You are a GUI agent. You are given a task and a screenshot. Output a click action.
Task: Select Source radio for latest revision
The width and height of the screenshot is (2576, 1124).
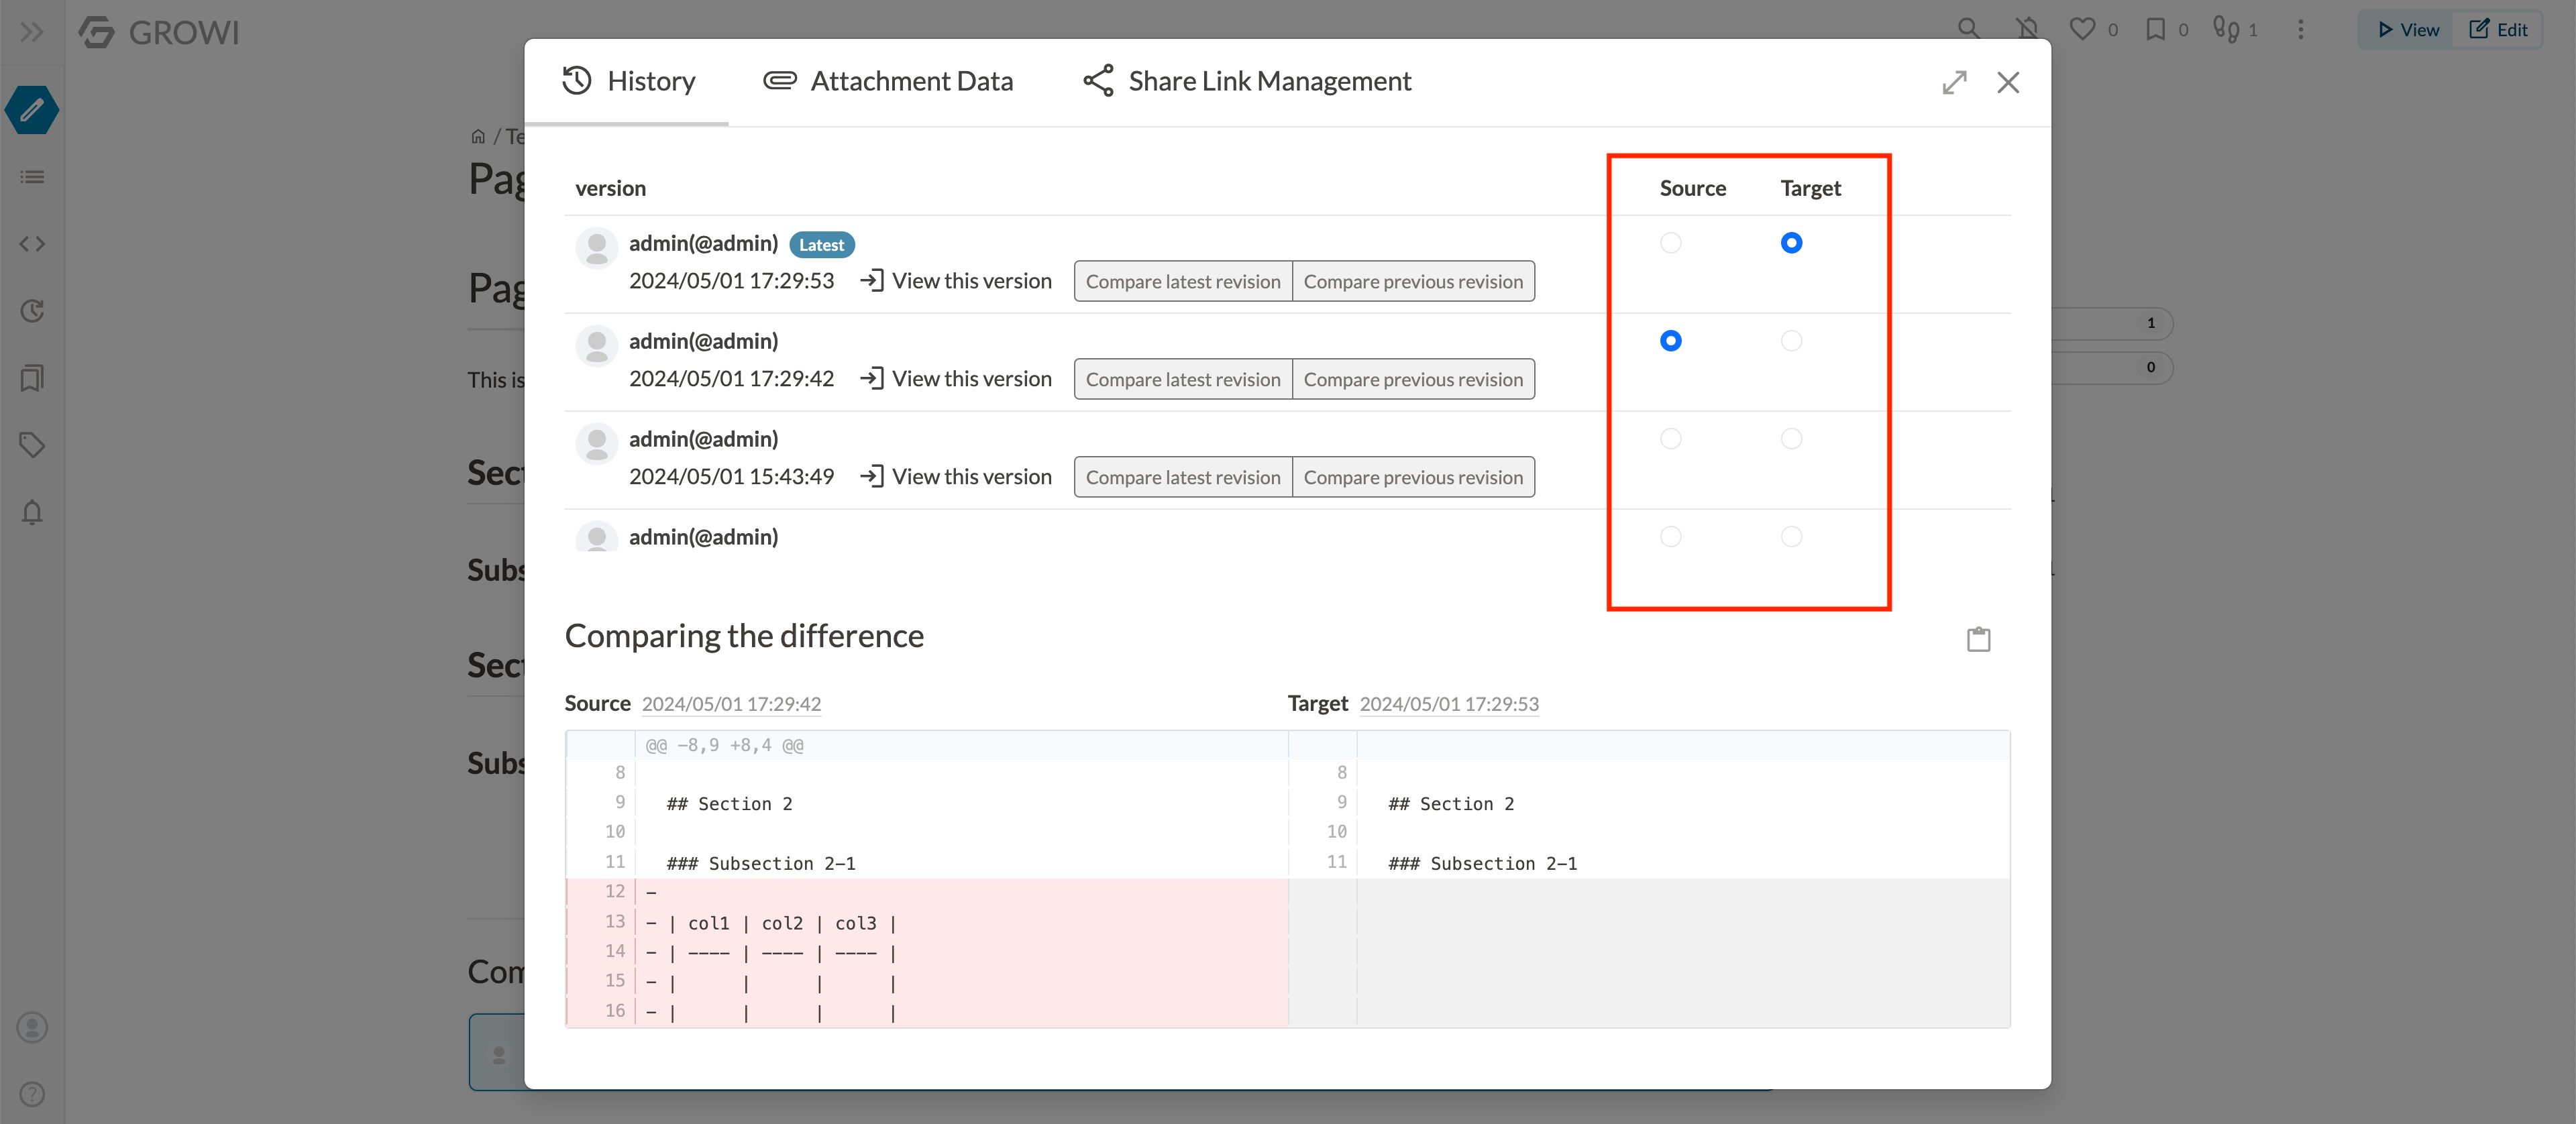1670,243
